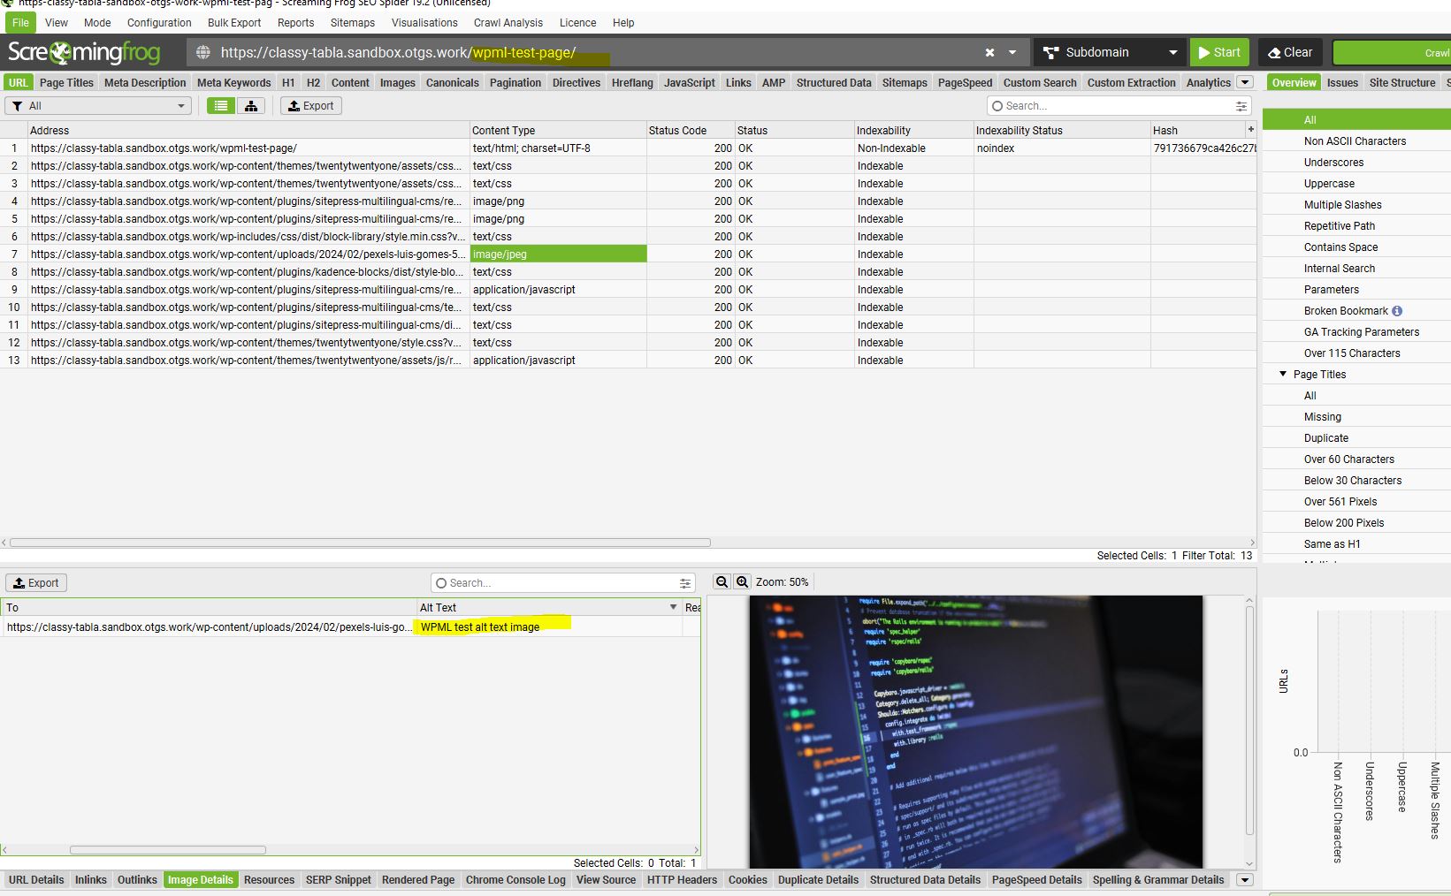
Task: Open more top tabs dropdown arrow
Action: point(1245,82)
